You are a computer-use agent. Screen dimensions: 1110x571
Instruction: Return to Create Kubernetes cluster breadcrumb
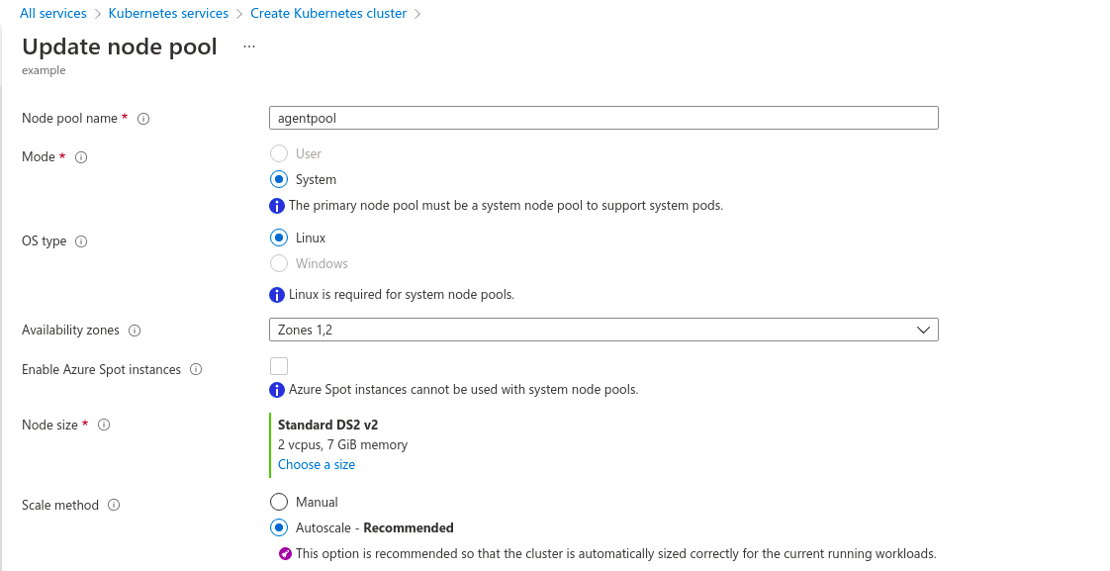click(328, 14)
